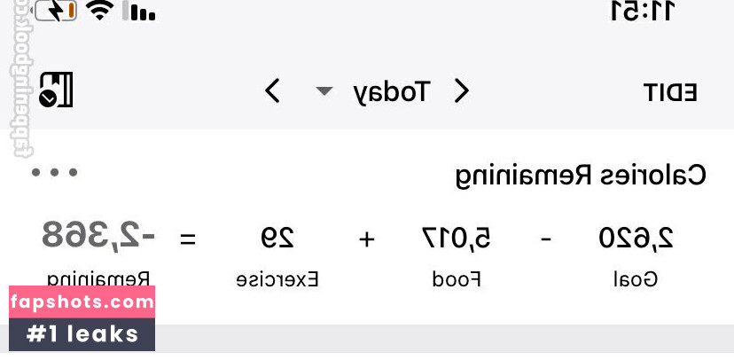This screenshot has width=734, height=360.
Task: Tap the Wi-Fi signal icon
Action: 101,11
